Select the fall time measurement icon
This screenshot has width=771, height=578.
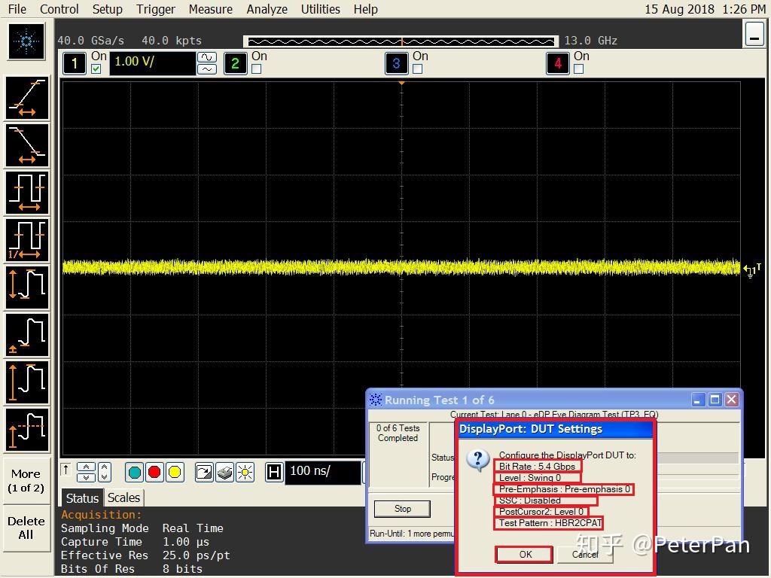pyautogui.click(x=27, y=144)
